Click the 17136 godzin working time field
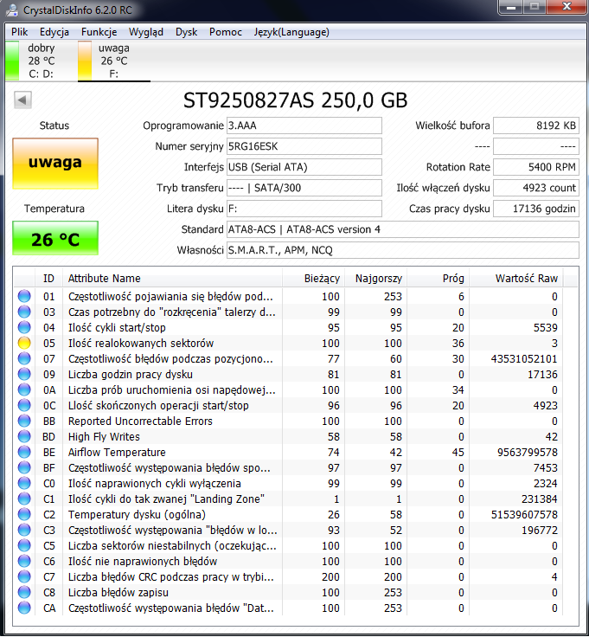The width and height of the screenshot is (589, 637). click(536, 209)
